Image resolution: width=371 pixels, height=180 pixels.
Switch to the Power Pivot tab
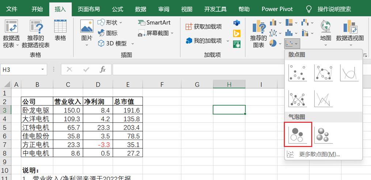pyautogui.click(x=277, y=9)
